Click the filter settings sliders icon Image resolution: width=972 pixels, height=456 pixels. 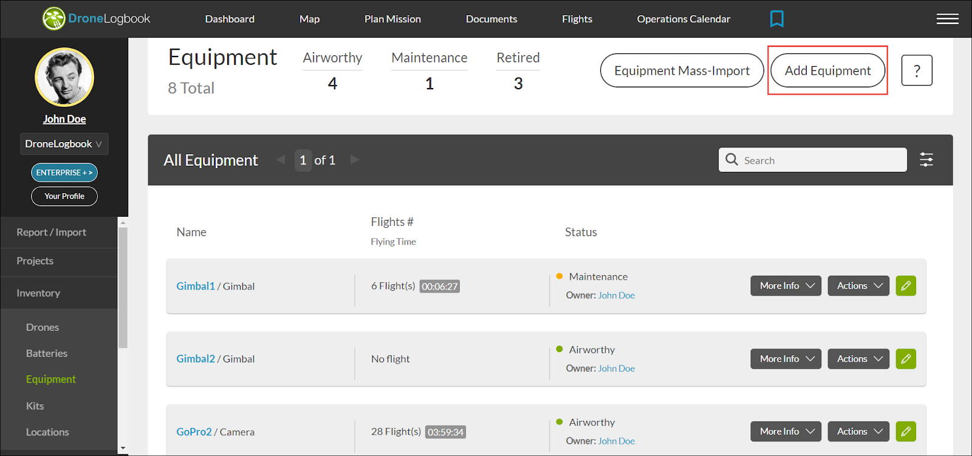pos(926,160)
